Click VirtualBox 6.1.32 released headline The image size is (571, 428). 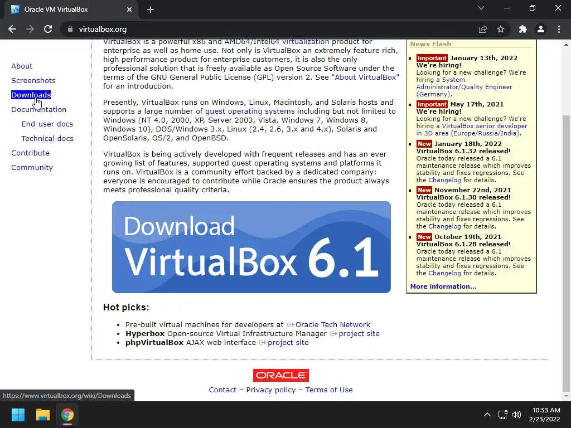coord(463,151)
